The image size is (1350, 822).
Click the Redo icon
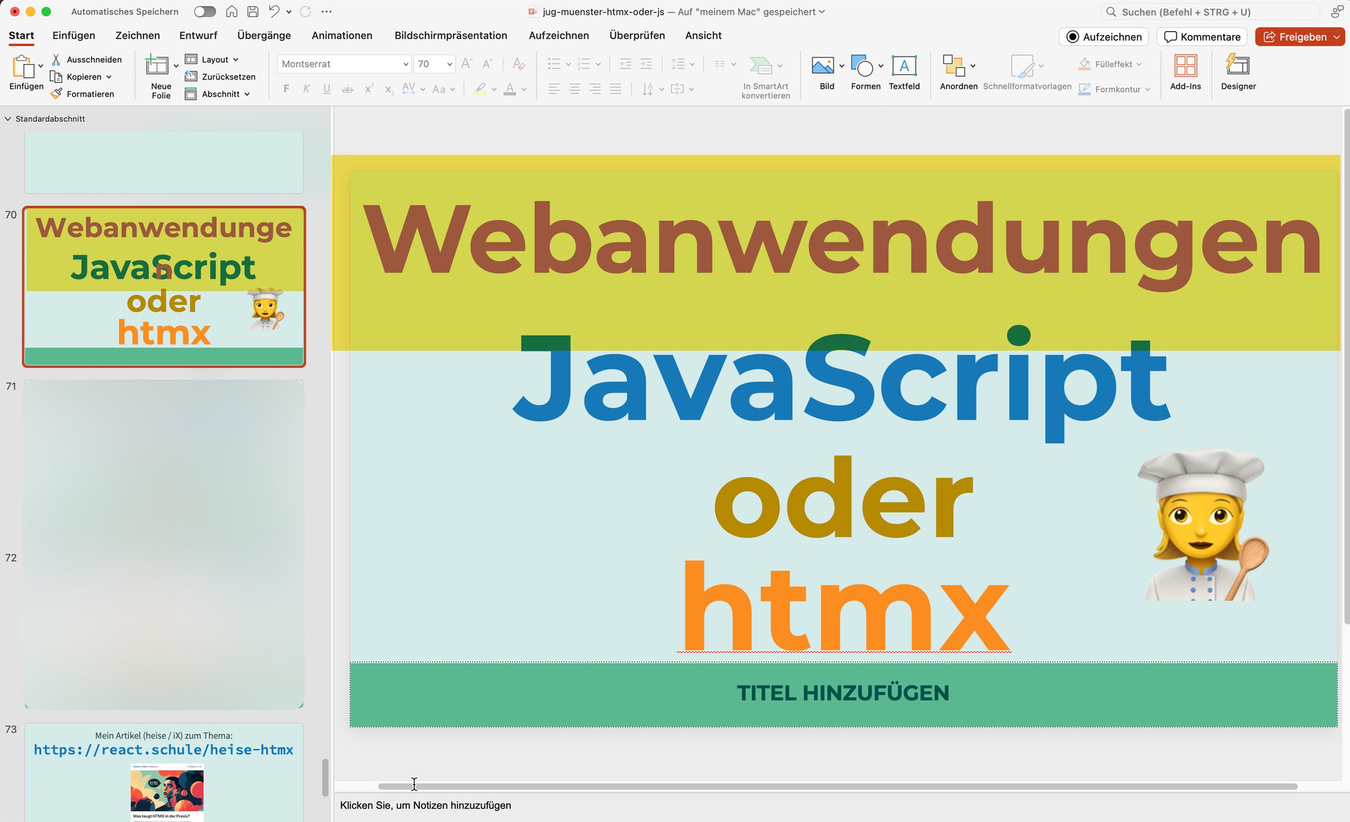(306, 11)
